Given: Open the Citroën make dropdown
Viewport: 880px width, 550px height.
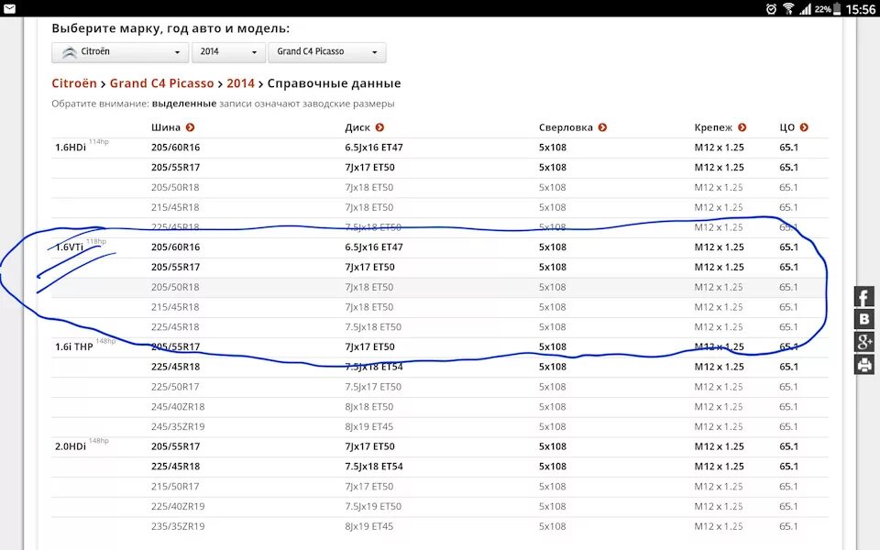Looking at the screenshot, I should [x=119, y=52].
